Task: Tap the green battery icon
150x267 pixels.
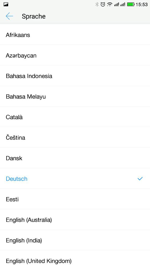Action: point(131,4)
